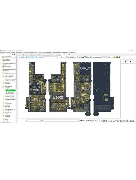Expand the iphone14_Plus folder in the tree

pyautogui.click(x=2, y=84)
